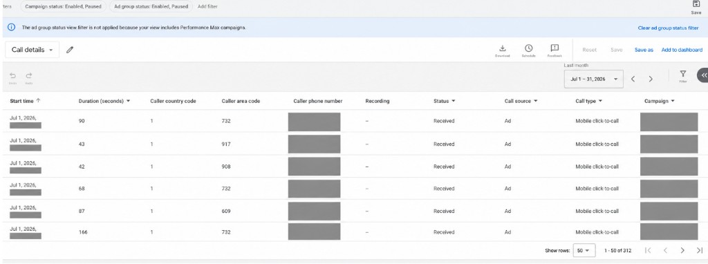Viewport: 708px width, 264px height.
Task: Click duration value 42
Action: 82,167
